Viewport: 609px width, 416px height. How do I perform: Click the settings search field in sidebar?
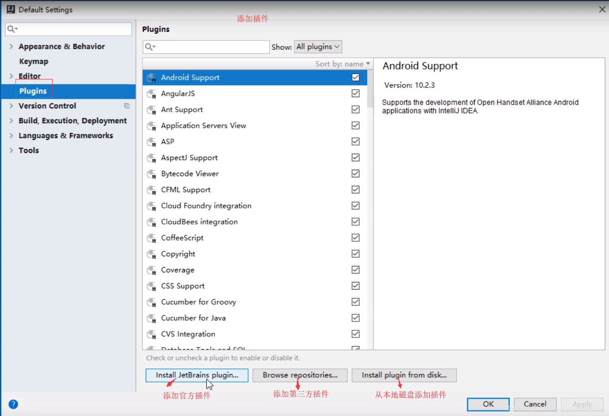[x=68, y=29]
